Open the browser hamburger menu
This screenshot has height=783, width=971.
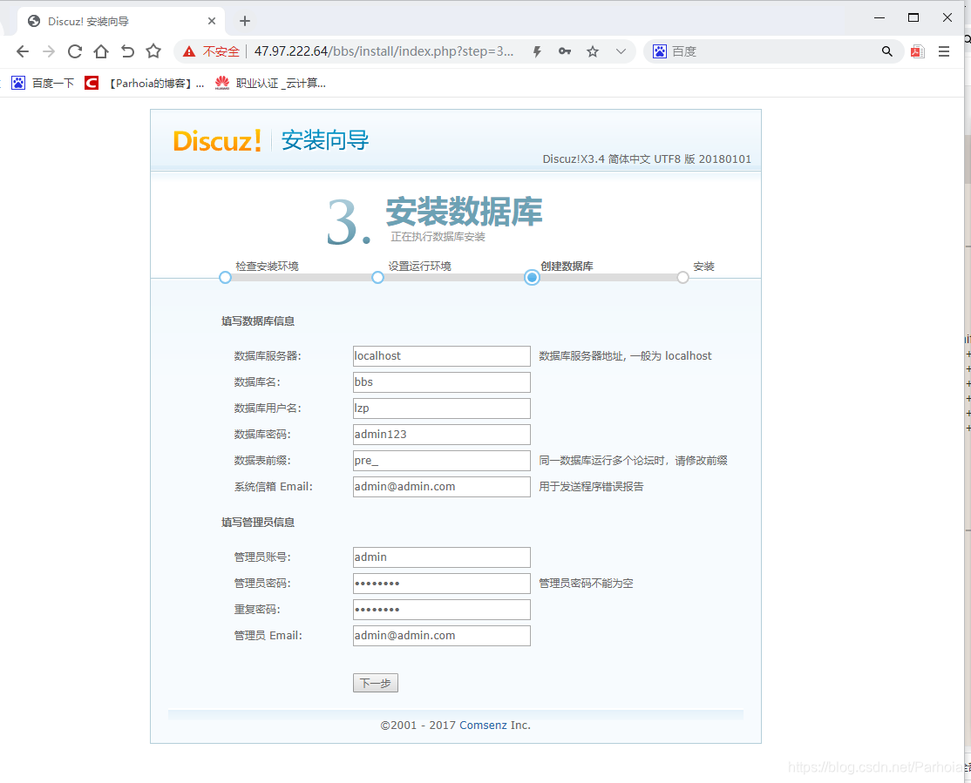tap(944, 51)
